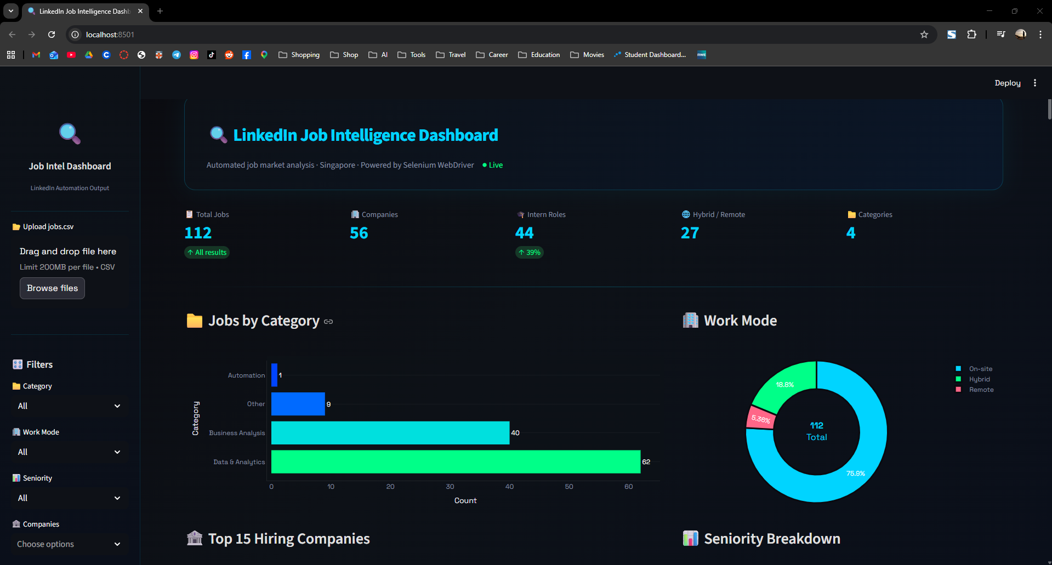Reload the localhost page

click(52, 35)
